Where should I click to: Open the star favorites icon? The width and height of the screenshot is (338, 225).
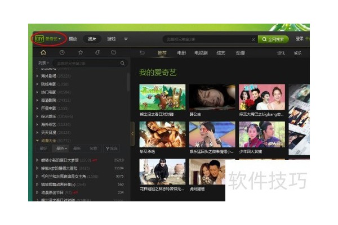(x=81, y=52)
